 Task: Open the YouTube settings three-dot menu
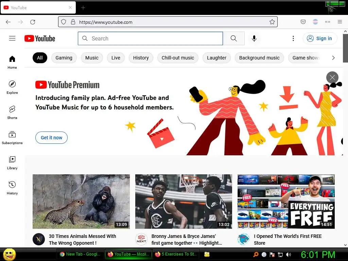(x=293, y=38)
